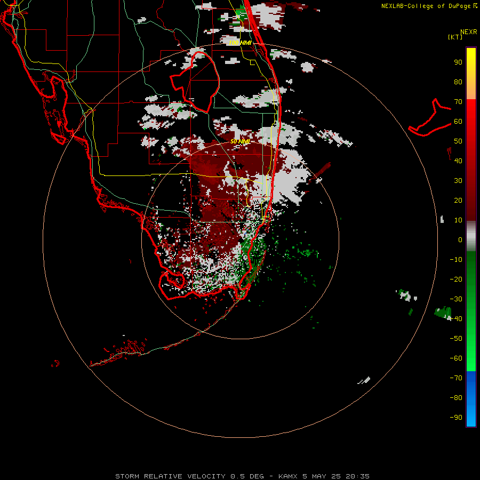This screenshot has width=480, height=480.
Task: Click the 20 value on the velocity scale
Action: [458, 200]
